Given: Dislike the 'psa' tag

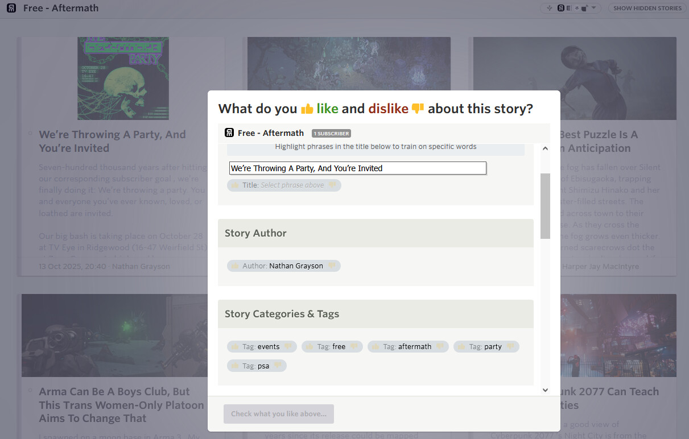Looking at the screenshot, I should click(x=278, y=366).
